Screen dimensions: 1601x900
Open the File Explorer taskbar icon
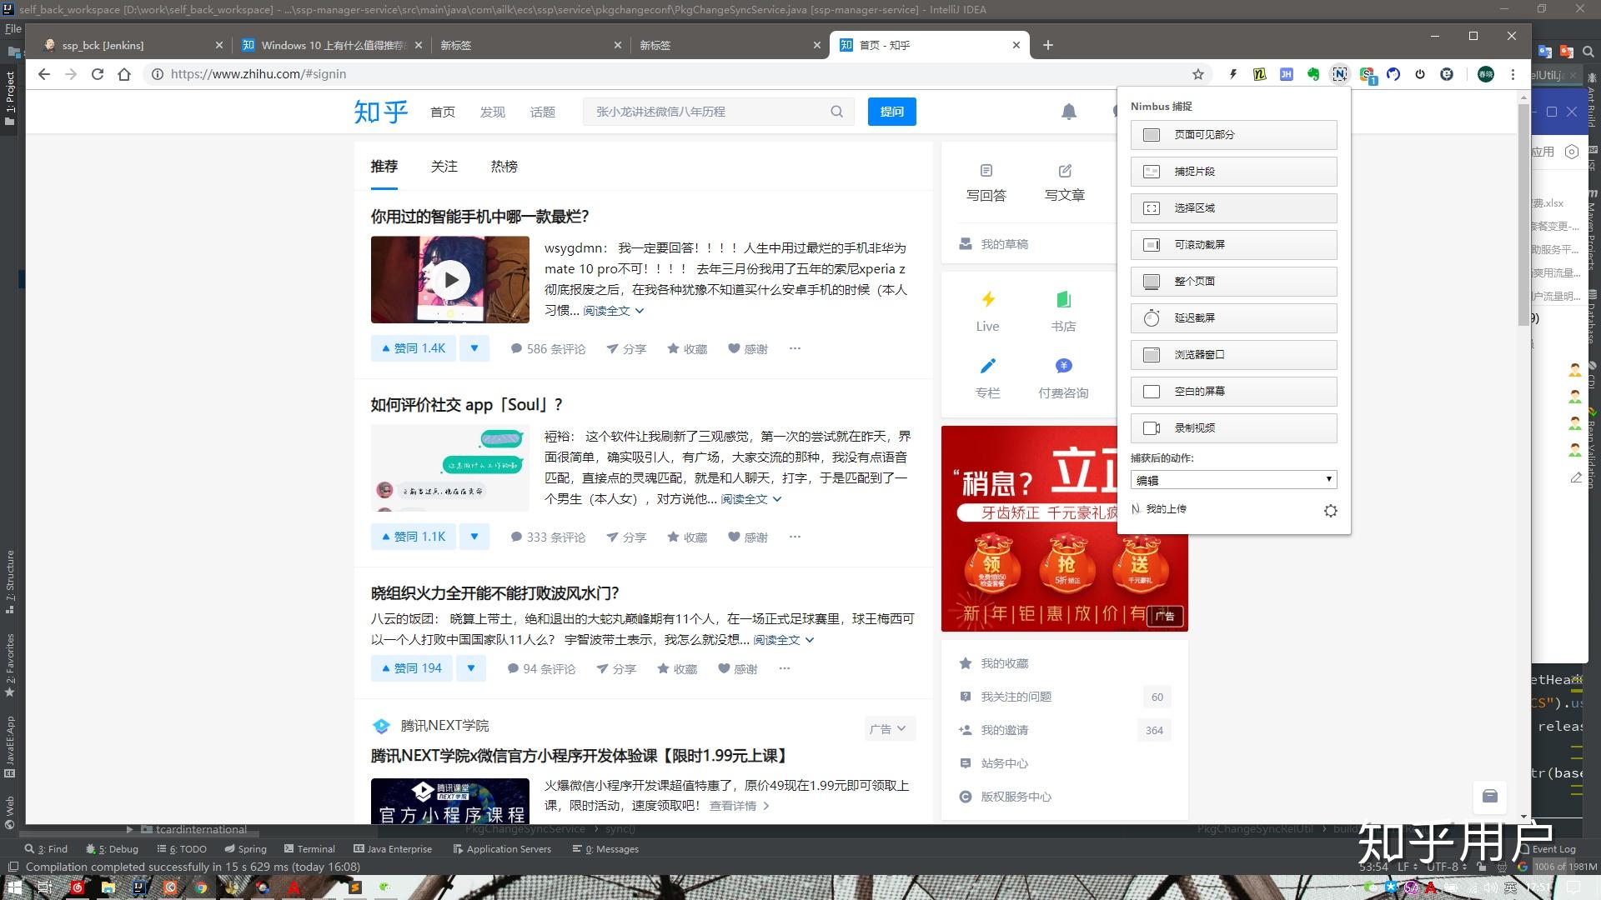[108, 887]
